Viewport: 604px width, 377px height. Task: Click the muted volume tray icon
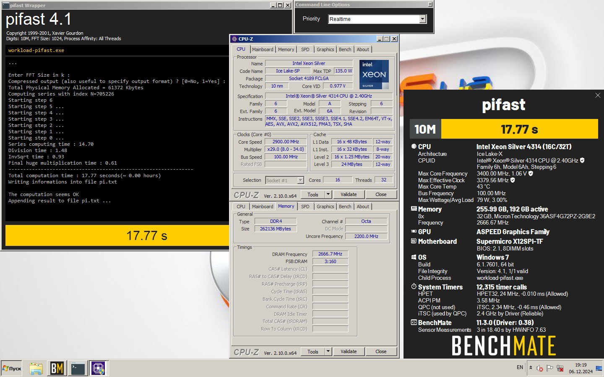point(540,368)
